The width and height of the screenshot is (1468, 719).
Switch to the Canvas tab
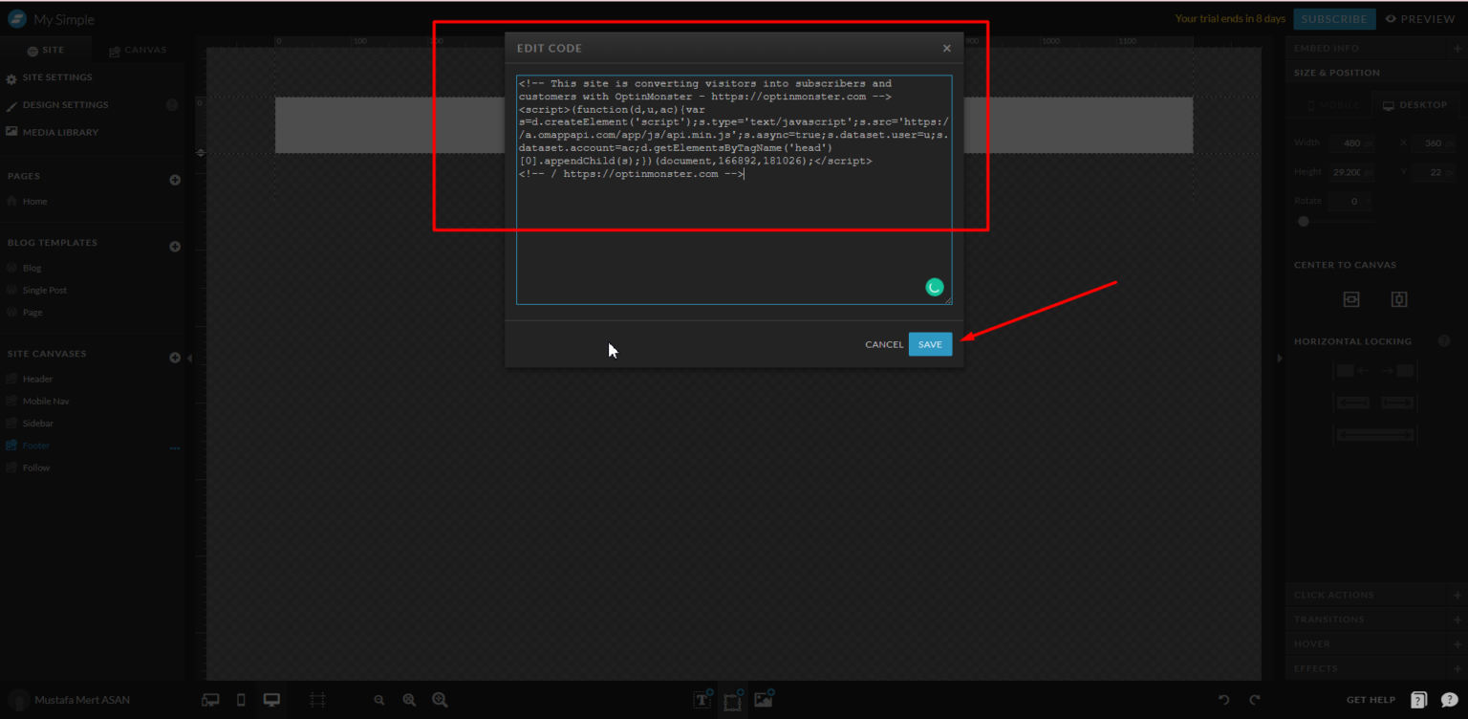click(x=138, y=50)
